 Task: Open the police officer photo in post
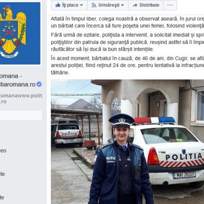(127, 142)
